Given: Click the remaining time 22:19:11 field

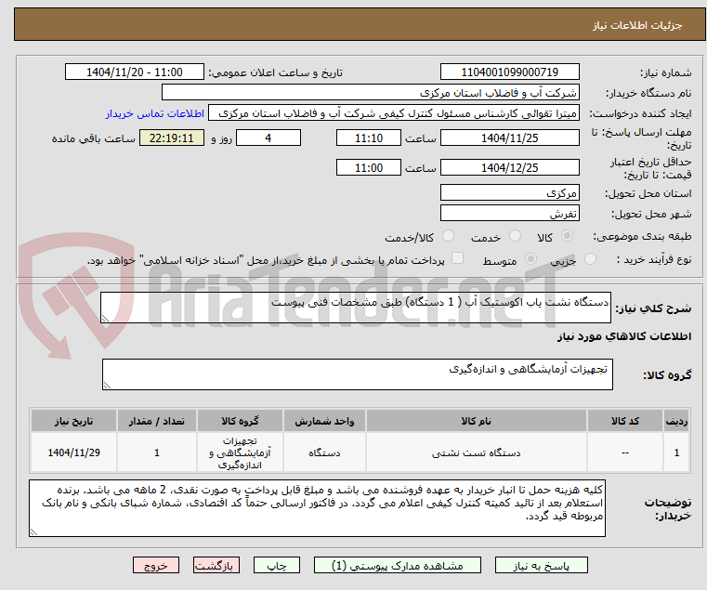Looking at the screenshot, I should click(171, 138).
